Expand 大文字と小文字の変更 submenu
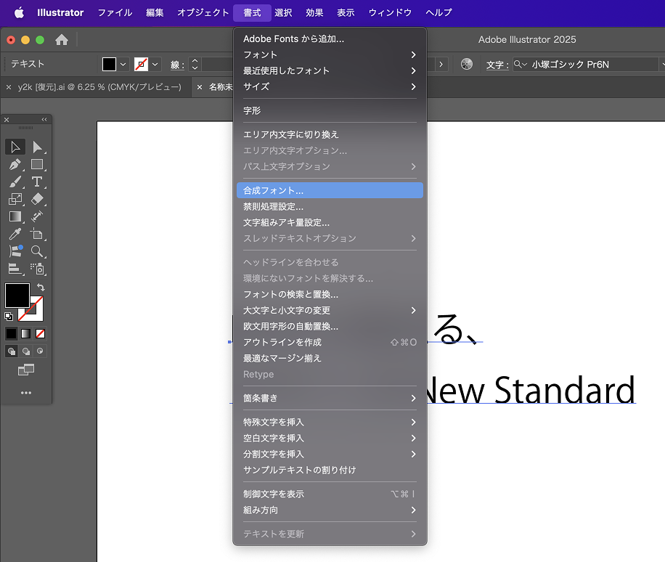Image resolution: width=665 pixels, height=562 pixels. [330, 311]
